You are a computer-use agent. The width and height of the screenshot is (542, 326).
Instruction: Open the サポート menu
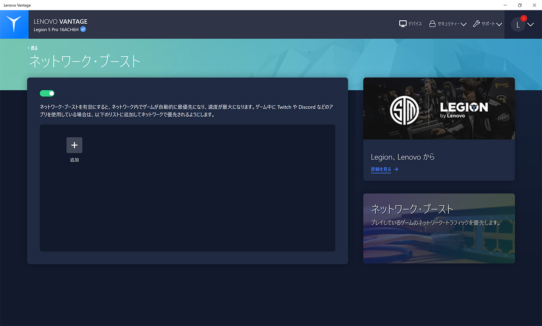[x=487, y=24]
